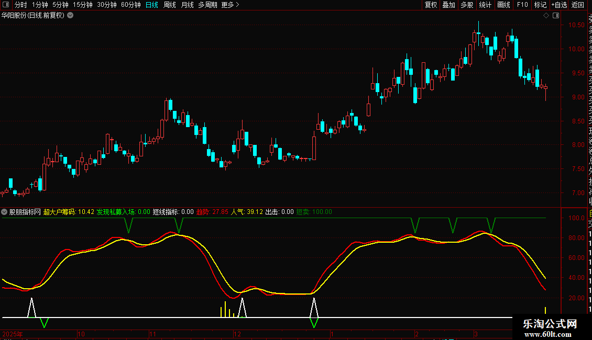The height and width of the screenshot is (340, 592).
Task: Select the 15分钟 period
Action: (x=83, y=5)
